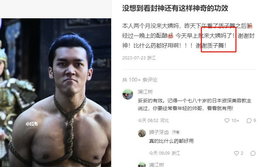
Task: Click the reply count 9 on first comment
Action: coord(254,121)
